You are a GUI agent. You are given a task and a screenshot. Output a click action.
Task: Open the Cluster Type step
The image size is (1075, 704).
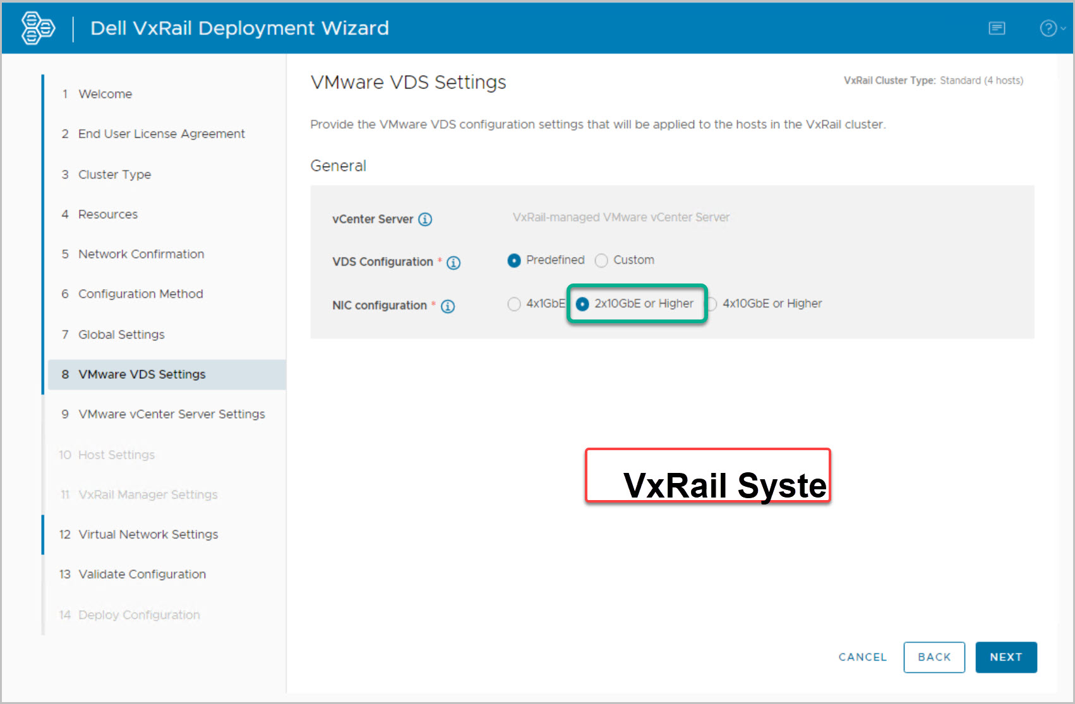(114, 174)
